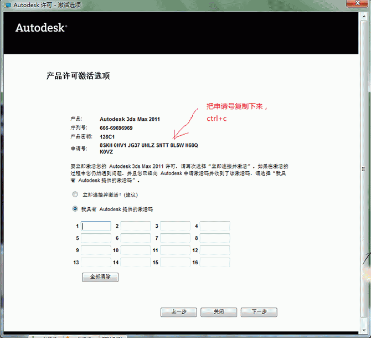Click the request code text 8SKH 0HV1

[113, 145]
